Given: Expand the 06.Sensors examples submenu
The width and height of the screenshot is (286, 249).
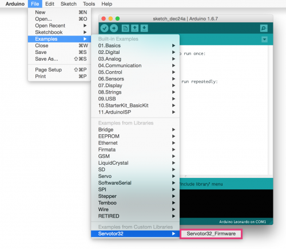Looking at the screenshot, I should (x=136, y=79).
